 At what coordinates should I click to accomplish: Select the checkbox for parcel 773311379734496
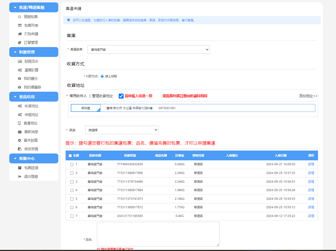(x=72, y=182)
